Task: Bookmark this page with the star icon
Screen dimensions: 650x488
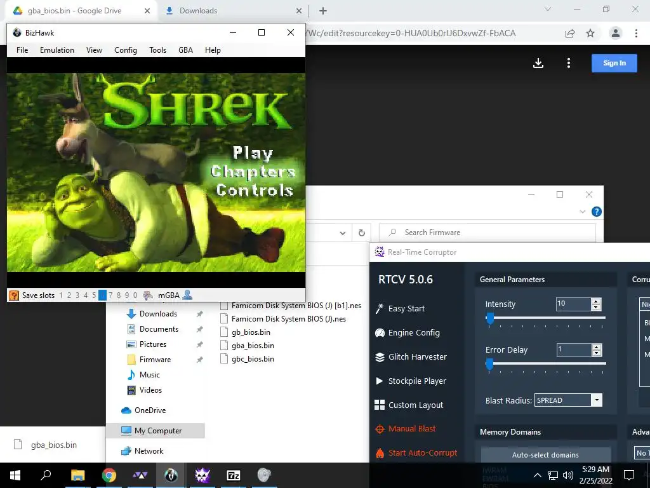Action: coord(590,34)
